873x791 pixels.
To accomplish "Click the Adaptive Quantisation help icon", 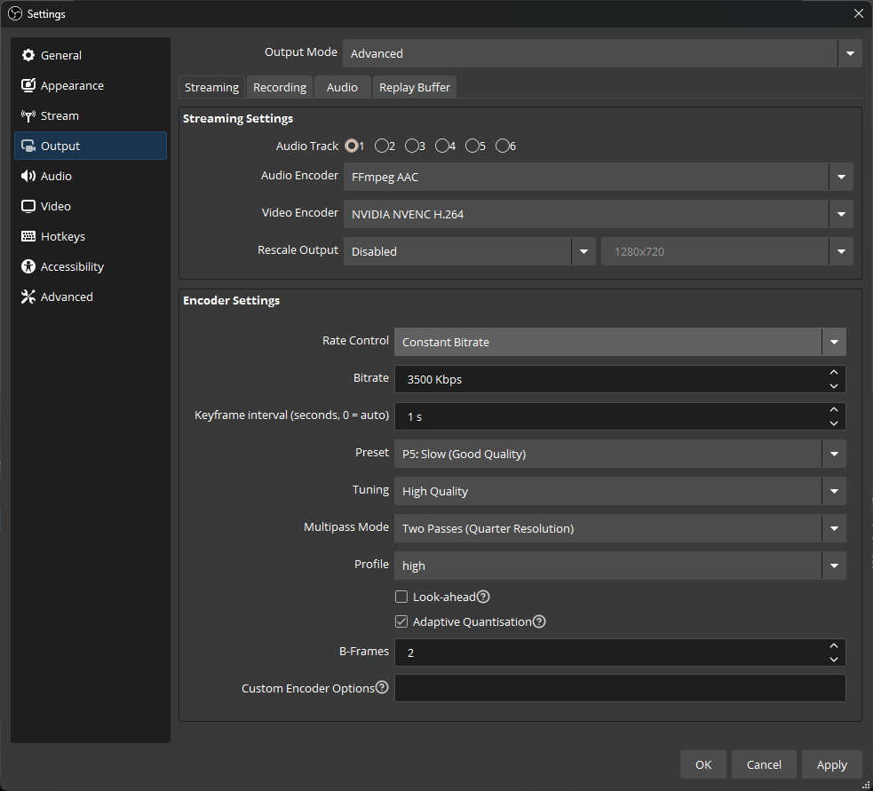I will [x=539, y=621].
